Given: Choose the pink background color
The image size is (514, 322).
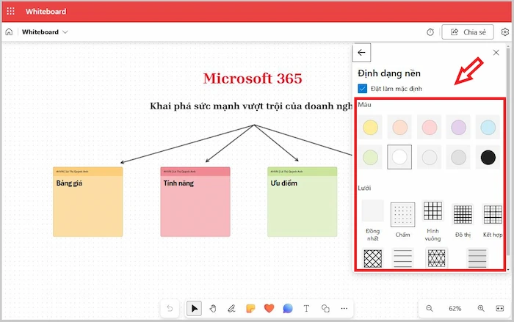Looking at the screenshot, I should 429,127.
